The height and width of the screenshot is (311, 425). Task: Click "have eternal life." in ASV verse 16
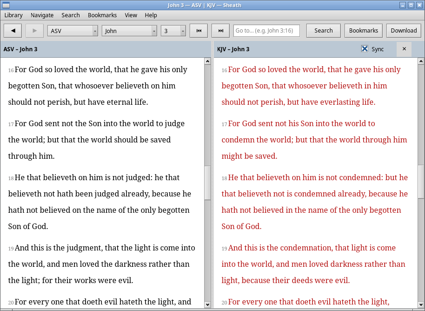(118, 102)
